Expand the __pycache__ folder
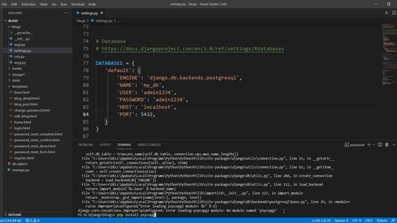This screenshot has height=223, width=397. [24, 33]
